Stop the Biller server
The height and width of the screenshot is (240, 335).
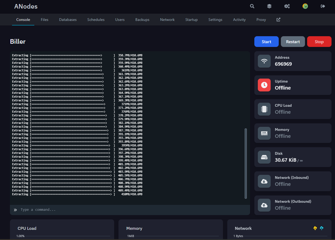tap(319, 42)
